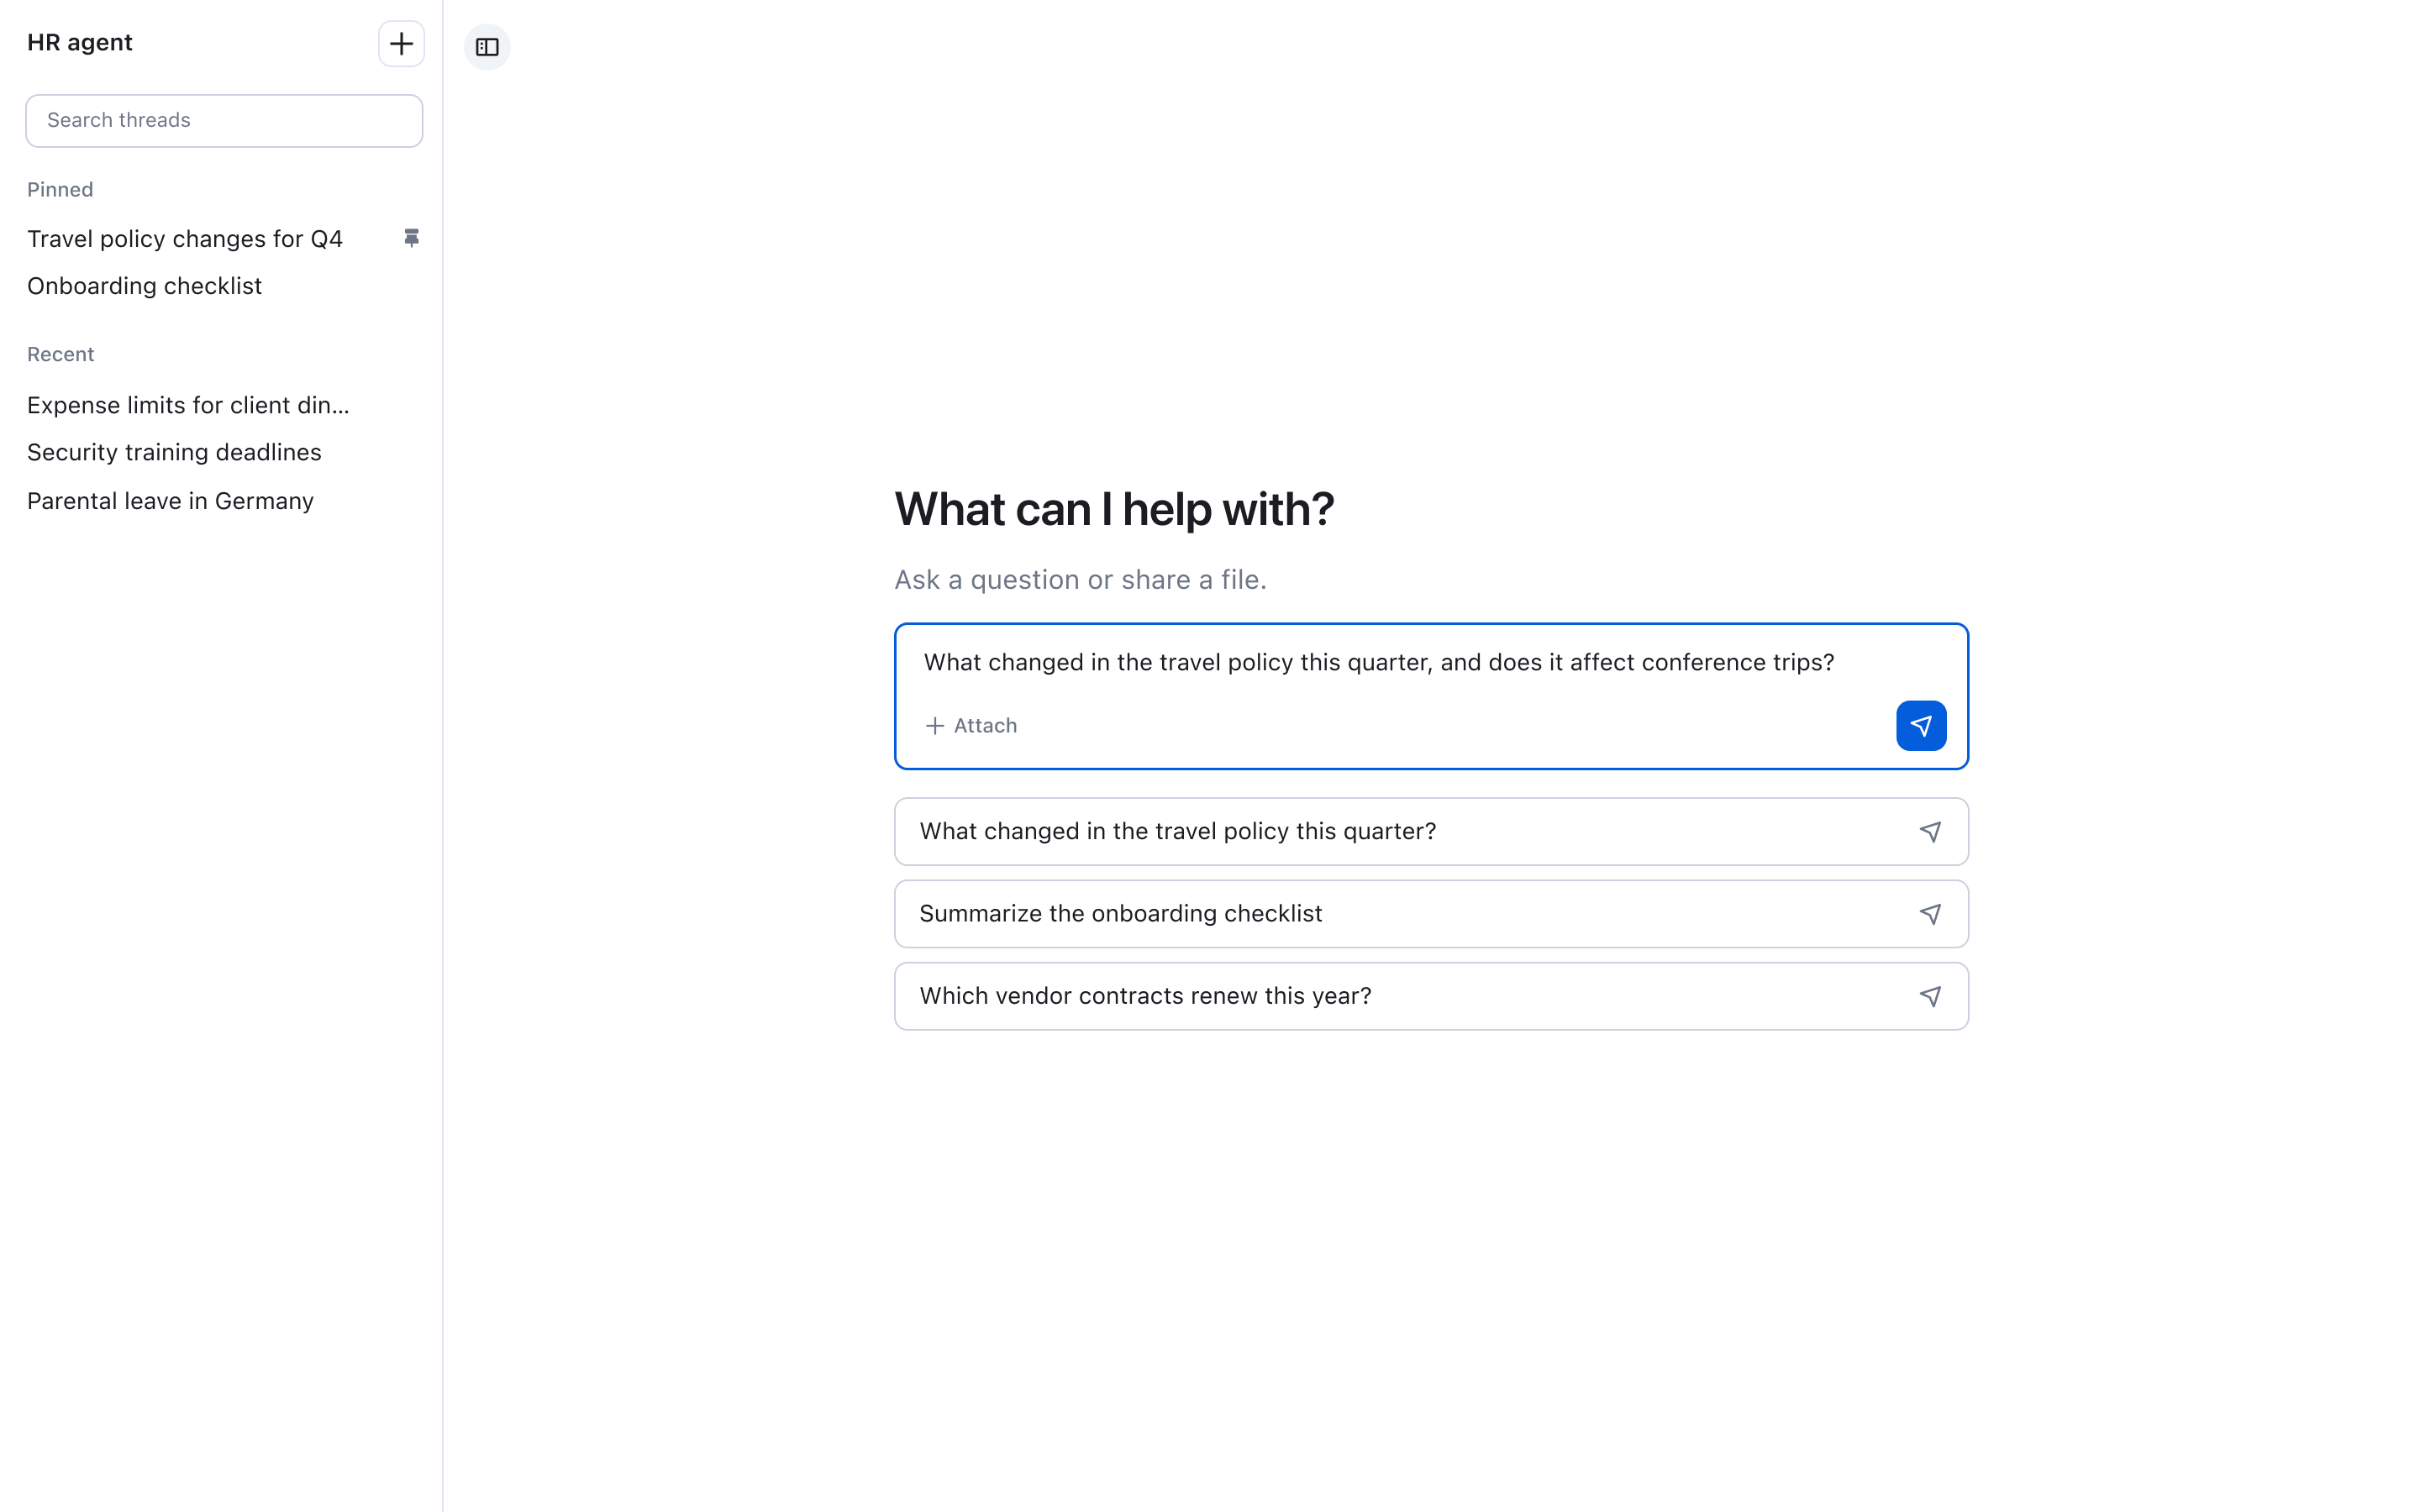Choose 'Which vendor contracts renew this year?' suggestion

click(1431, 996)
